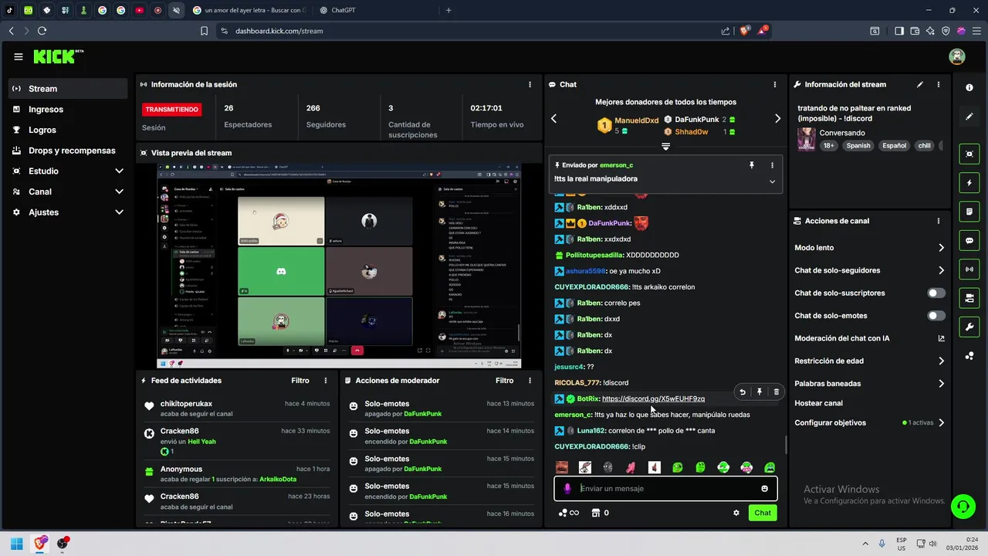
Task: Unpin the pinned emerson_c message
Action: 752,165
